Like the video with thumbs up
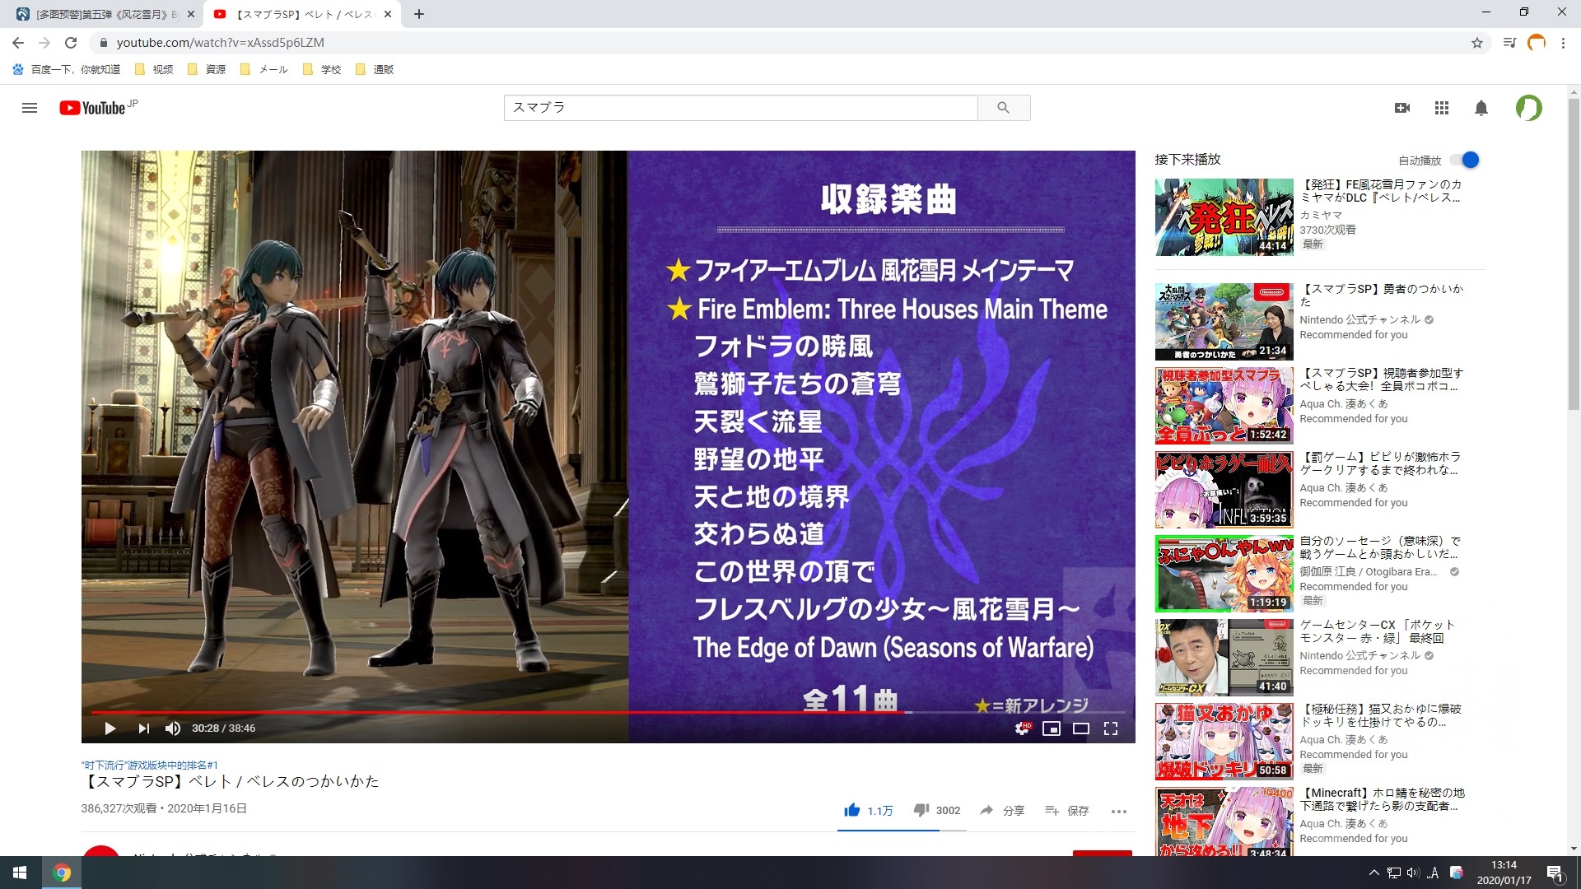1581x889 pixels. (852, 810)
